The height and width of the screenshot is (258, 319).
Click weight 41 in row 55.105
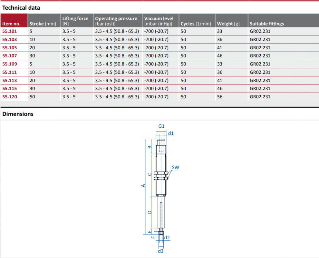220,48
